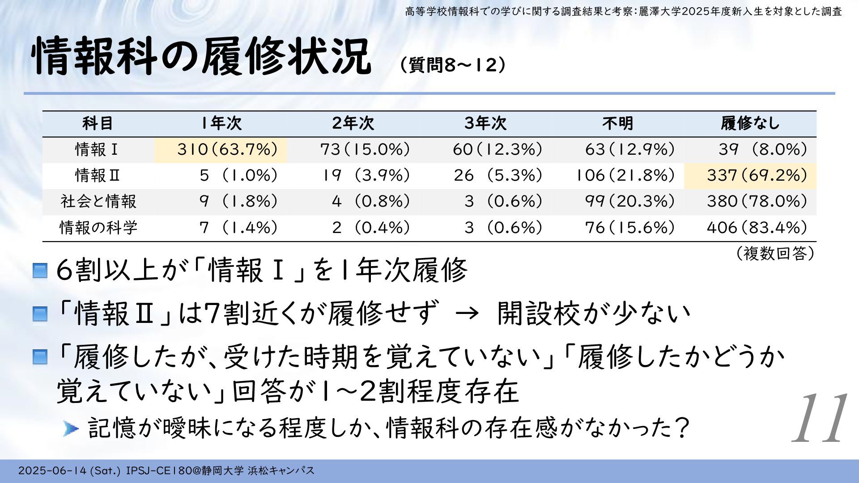The height and width of the screenshot is (483, 859).
Task: Click cell 76(15.6%)
Action: tap(630, 228)
